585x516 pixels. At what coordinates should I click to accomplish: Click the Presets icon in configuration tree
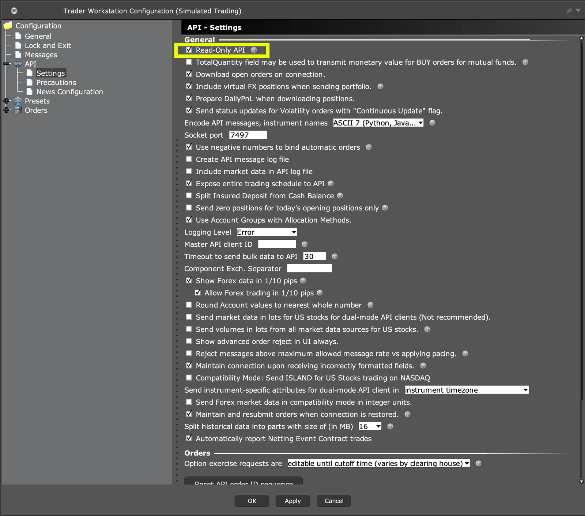point(18,101)
